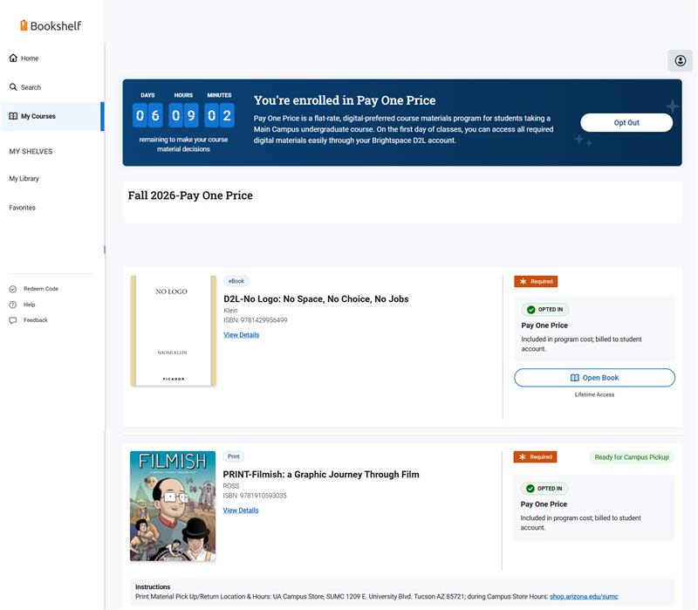Click the D2L-No Logo book title
Viewport: 698px width, 610px height.
pos(316,298)
